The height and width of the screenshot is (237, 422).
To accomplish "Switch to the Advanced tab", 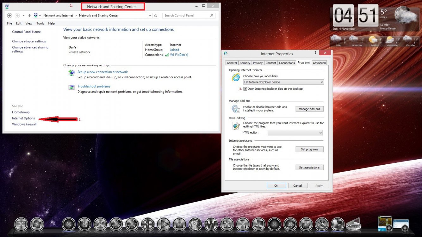I will (319, 63).
